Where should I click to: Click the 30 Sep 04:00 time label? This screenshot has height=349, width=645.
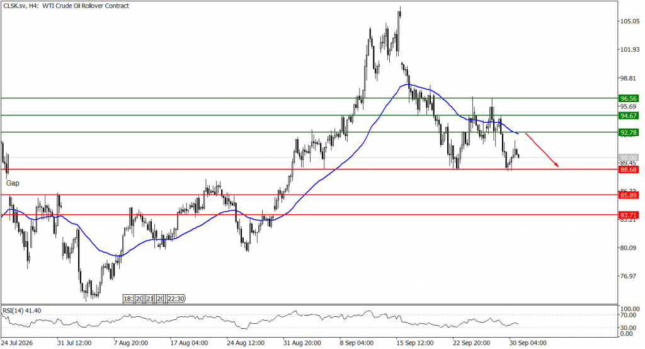coord(528,343)
